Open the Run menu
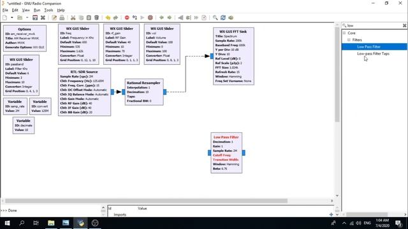Image resolution: width=408 pixels, height=229 pixels. pos(37,10)
